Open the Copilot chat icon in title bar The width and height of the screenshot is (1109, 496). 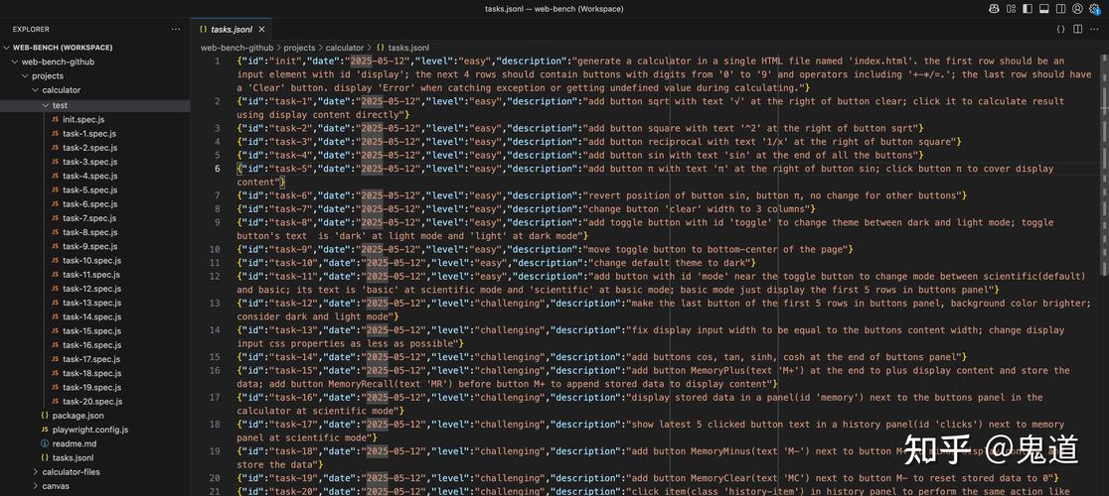[995, 9]
